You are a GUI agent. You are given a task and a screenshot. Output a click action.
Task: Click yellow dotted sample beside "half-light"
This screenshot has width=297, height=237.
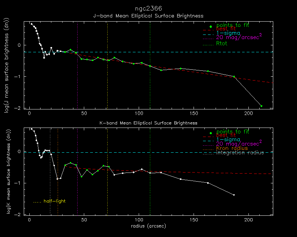pyautogui.click(x=37, y=202)
